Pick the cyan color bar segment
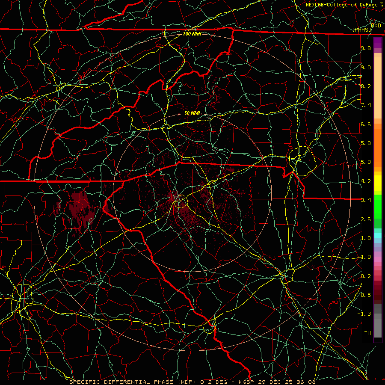This screenshot has height=385, width=385. [x=378, y=235]
